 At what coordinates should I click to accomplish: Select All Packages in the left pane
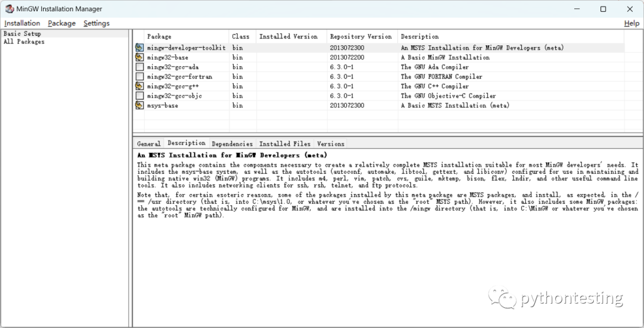tap(24, 42)
